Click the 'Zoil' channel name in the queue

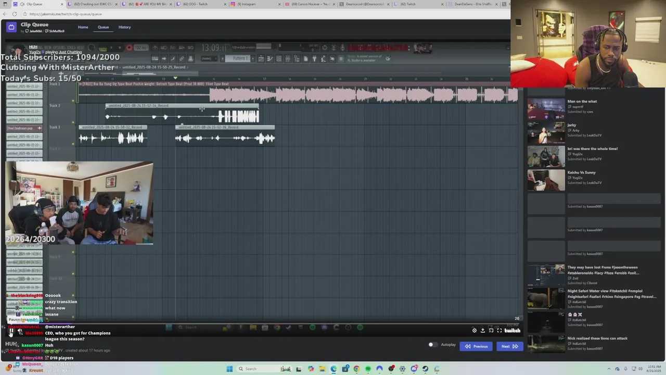pyautogui.click(x=575, y=278)
